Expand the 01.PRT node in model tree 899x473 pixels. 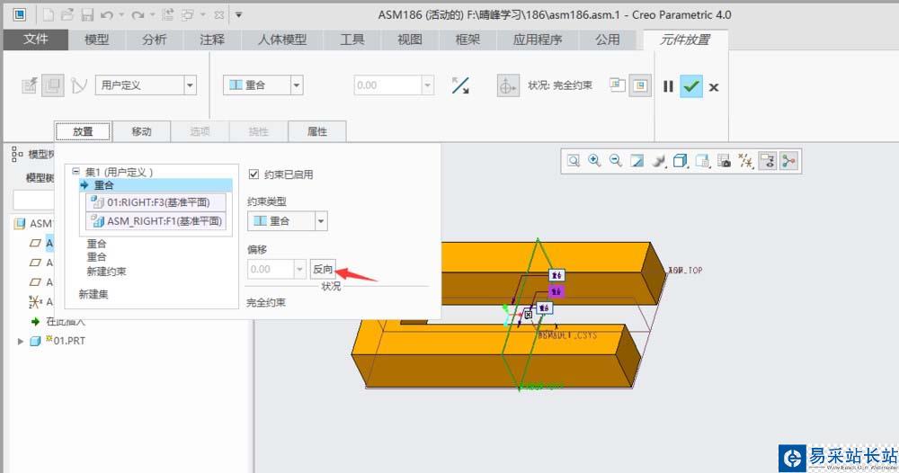tap(21, 341)
